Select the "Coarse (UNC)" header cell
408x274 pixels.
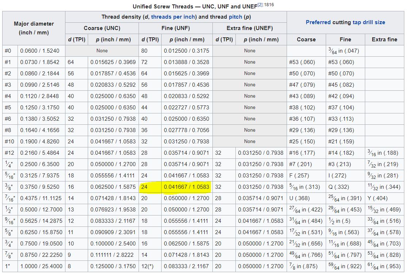point(102,28)
